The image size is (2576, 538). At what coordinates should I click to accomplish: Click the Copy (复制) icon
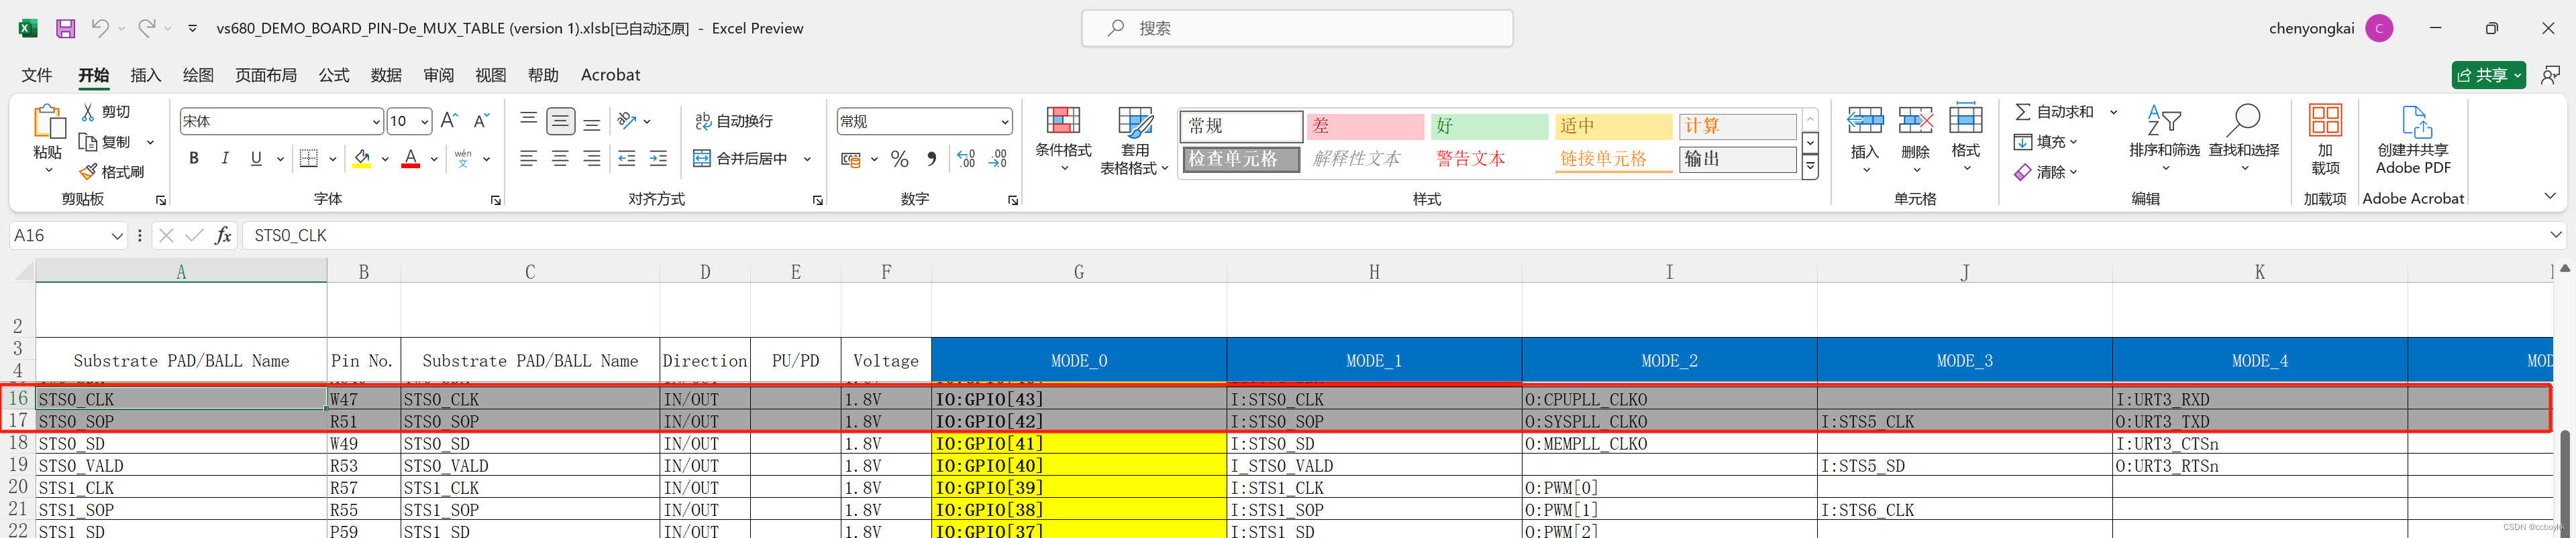(88, 142)
